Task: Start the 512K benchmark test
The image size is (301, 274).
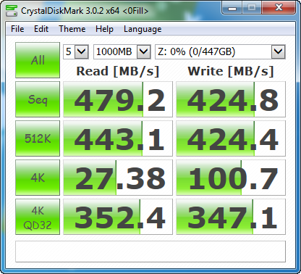Action: click(x=38, y=138)
